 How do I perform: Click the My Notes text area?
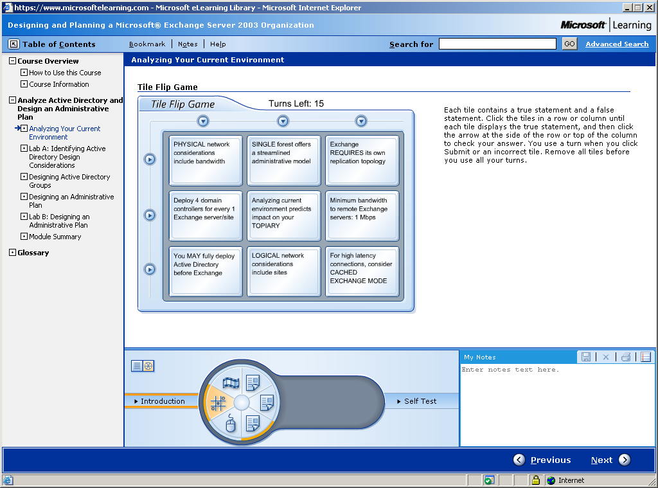point(557,405)
